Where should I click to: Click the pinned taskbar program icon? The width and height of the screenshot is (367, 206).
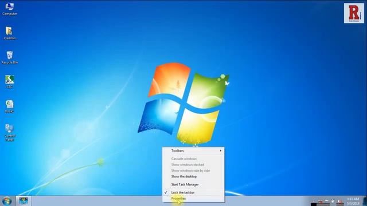coord(24,201)
